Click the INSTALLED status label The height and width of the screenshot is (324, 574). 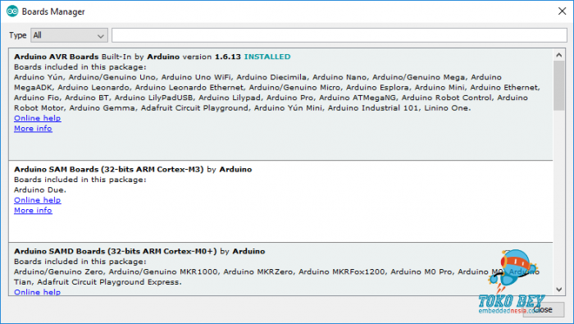point(267,57)
